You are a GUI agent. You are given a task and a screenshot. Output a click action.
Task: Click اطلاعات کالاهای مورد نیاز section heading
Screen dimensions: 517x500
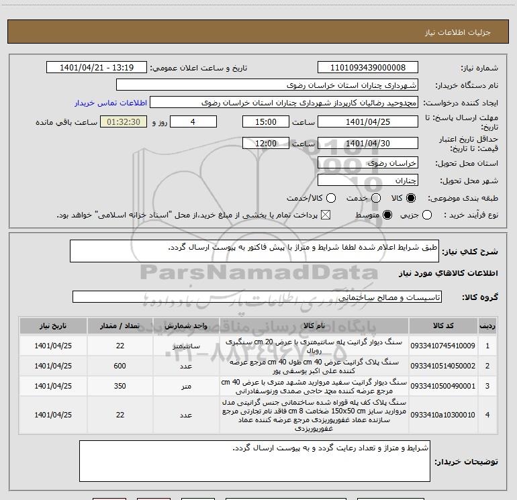click(x=448, y=273)
